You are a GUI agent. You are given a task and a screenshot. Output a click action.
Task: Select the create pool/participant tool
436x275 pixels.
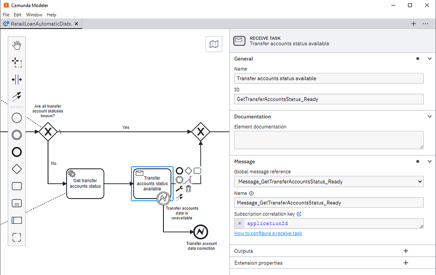click(16, 220)
